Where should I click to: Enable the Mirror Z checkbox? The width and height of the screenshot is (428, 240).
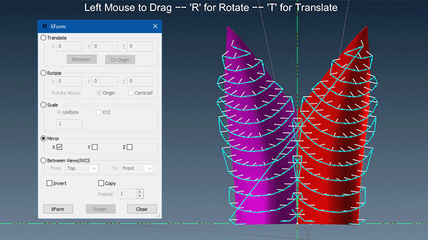[130, 147]
